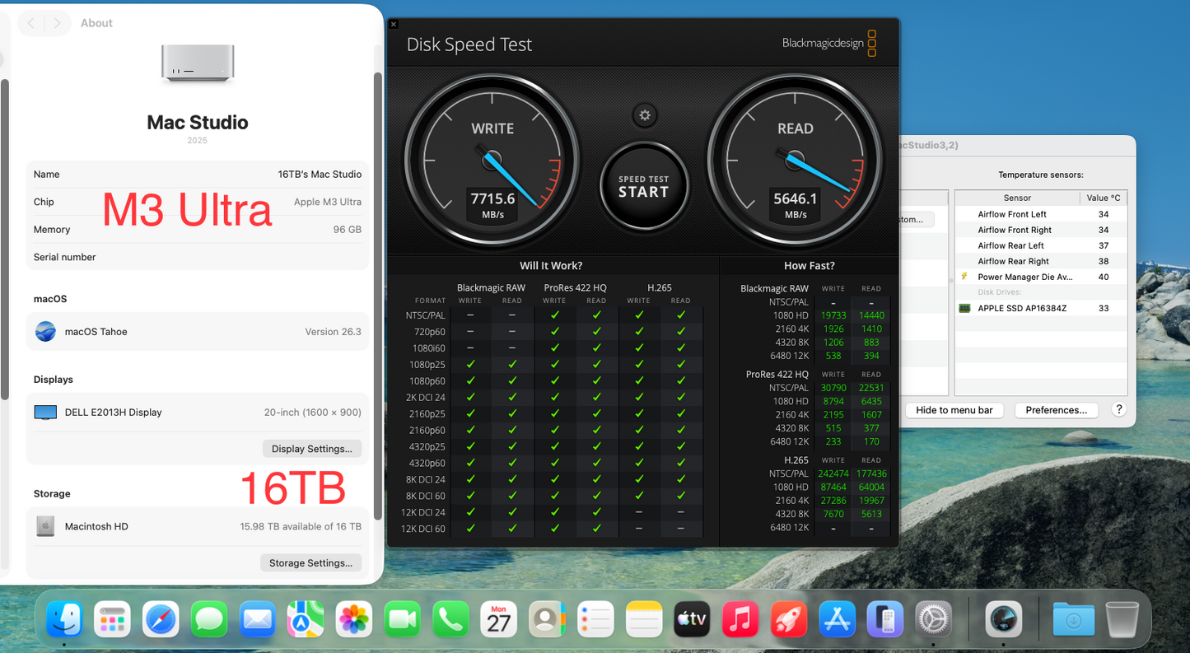Open Contacts from the Dock
Image resolution: width=1190 pixels, height=653 pixels.
click(547, 618)
